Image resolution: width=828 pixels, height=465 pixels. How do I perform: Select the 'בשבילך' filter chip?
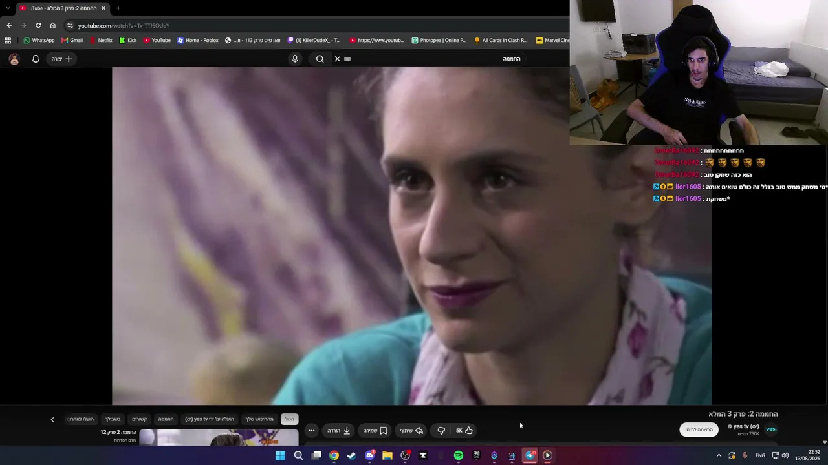(x=113, y=419)
